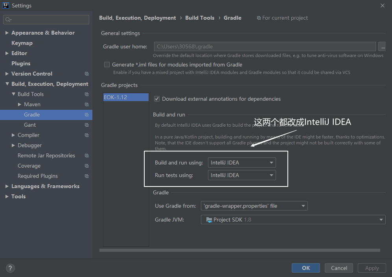392x277 pixels.
Task: Click the project-level icon beside Compiler
Action: click(86, 135)
